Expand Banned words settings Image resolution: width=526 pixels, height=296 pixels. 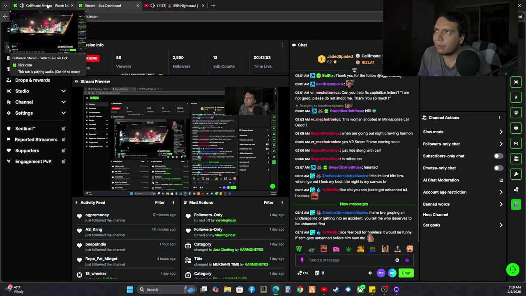pyautogui.click(x=501, y=204)
